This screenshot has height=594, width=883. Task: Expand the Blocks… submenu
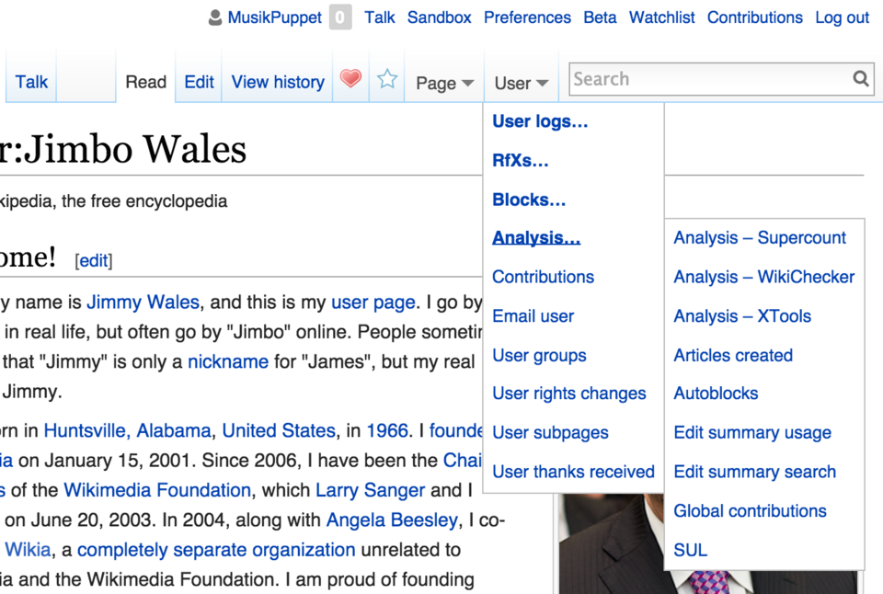tap(529, 200)
